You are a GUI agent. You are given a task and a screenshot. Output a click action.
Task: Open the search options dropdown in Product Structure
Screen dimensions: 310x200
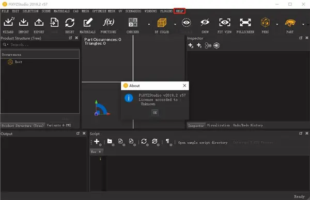[x=5, y=45]
